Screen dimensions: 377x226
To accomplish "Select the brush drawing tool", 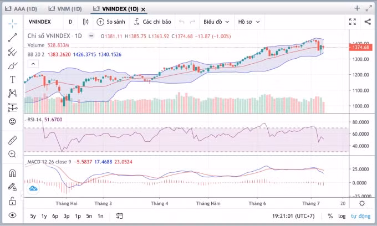I will coord(13,65).
